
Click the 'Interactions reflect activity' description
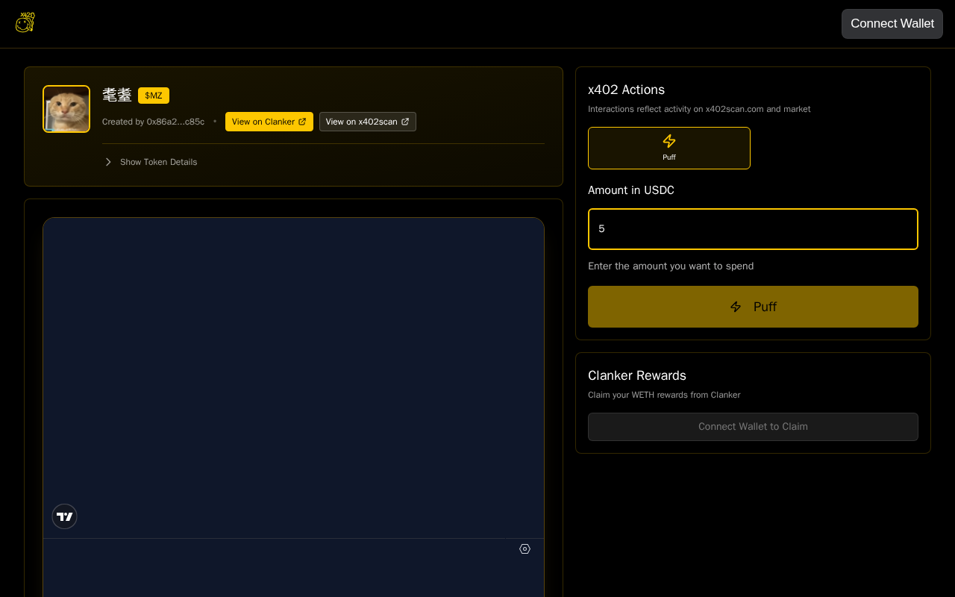coord(699,109)
